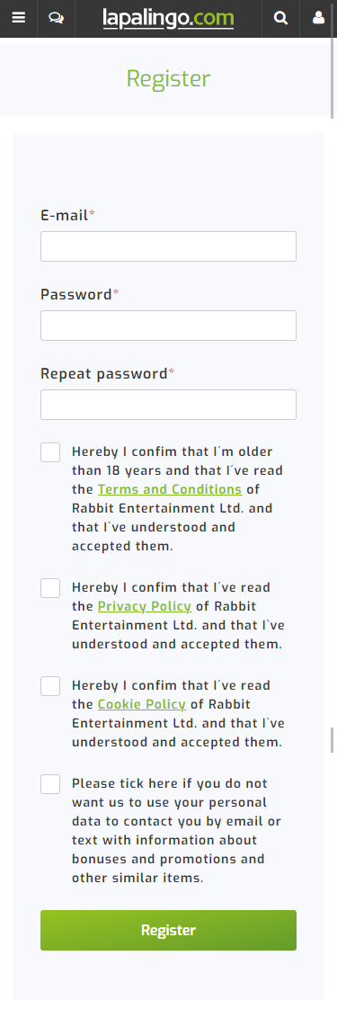
Task: Open the hamburger navigation menu
Action: click(18, 18)
